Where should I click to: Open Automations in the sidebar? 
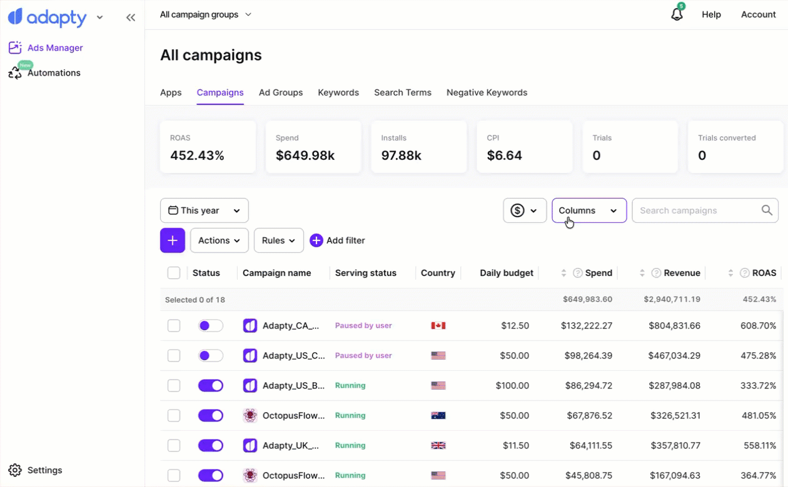point(54,73)
